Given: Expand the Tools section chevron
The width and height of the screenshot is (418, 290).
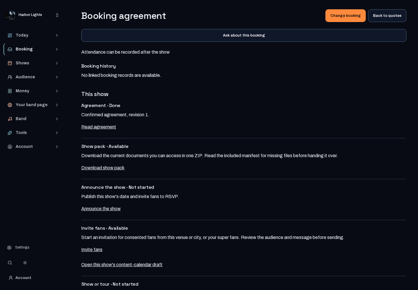Looking at the screenshot, I should [57, 133].
